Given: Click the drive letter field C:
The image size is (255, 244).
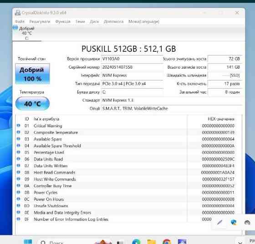Looking at the screenshot, I should click(x=132, y=92).
